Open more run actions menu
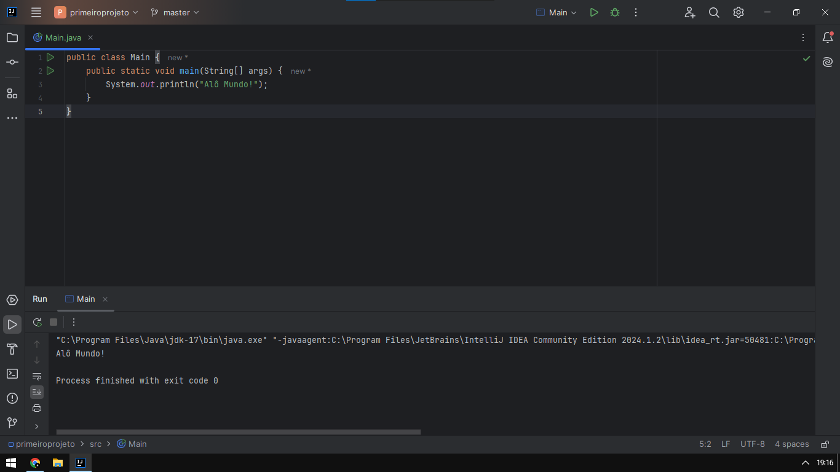 (636, 12)
